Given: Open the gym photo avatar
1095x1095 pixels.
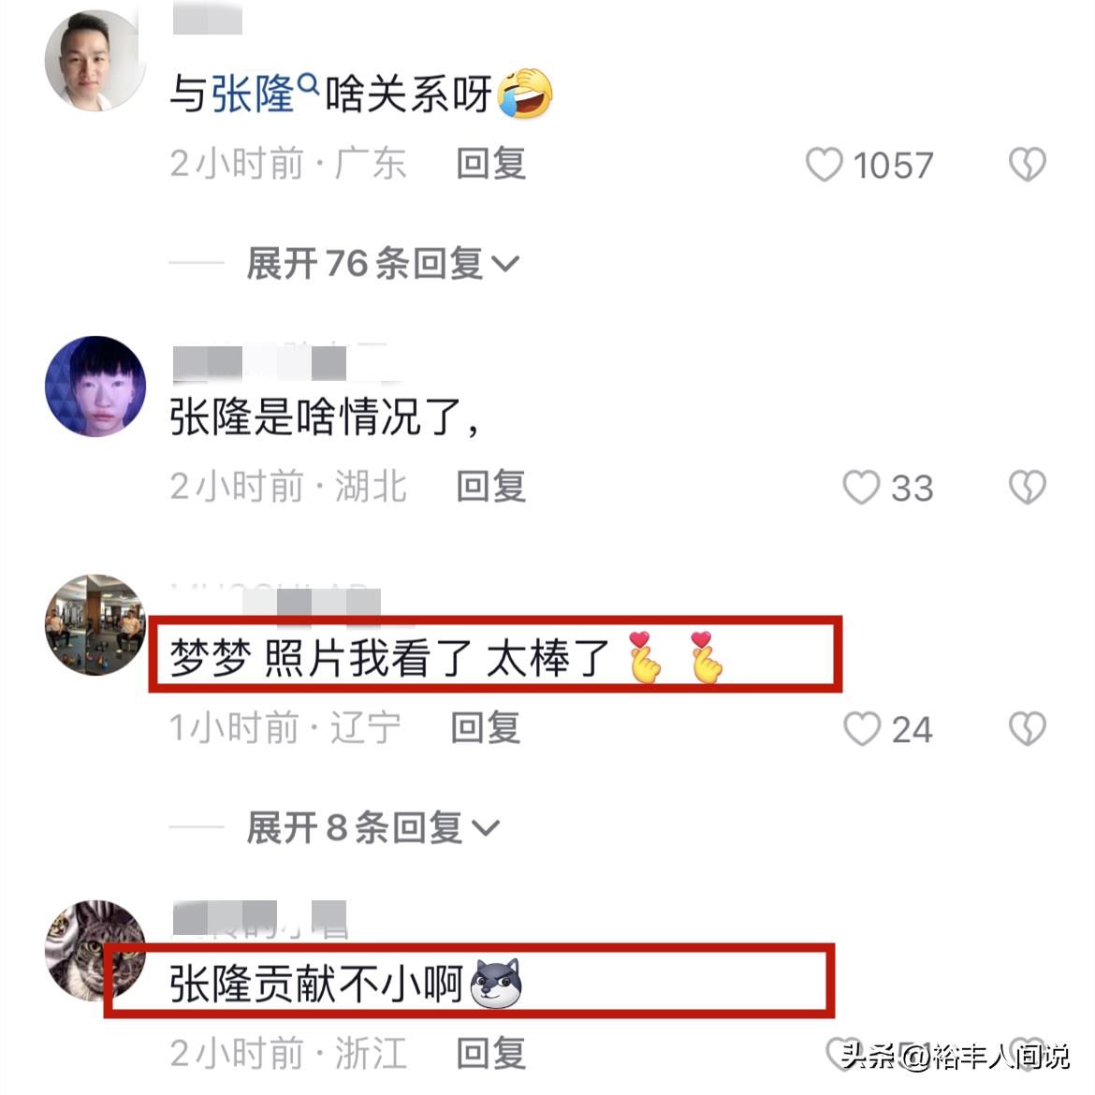Looking at the screenshot, I should [95, 625].
